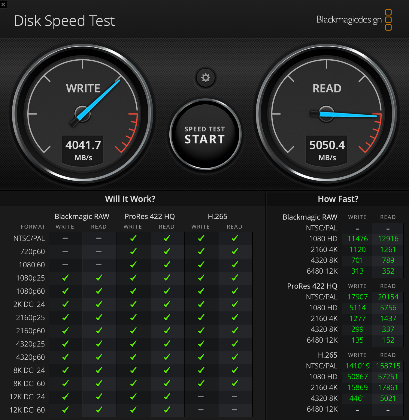Click the 4320p60 format row label
409x420 pixels.
(x=31, y=357)
